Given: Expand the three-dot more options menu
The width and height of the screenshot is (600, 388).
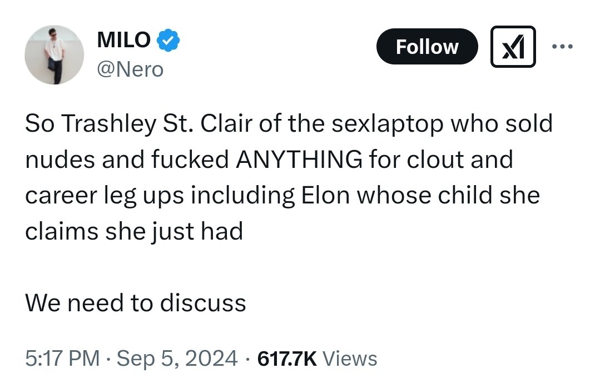Looking at the screenshot, I should coord(563,47).
